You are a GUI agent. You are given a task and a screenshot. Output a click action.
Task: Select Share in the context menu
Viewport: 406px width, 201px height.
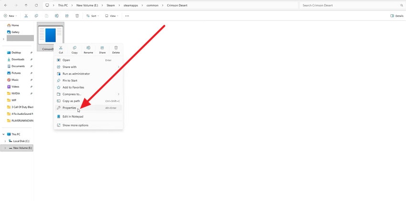pyautogui.click(x=102, y=50)
